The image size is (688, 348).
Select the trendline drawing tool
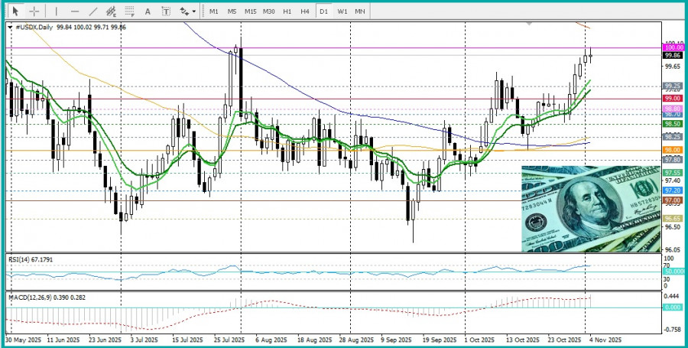click(92, 11)
